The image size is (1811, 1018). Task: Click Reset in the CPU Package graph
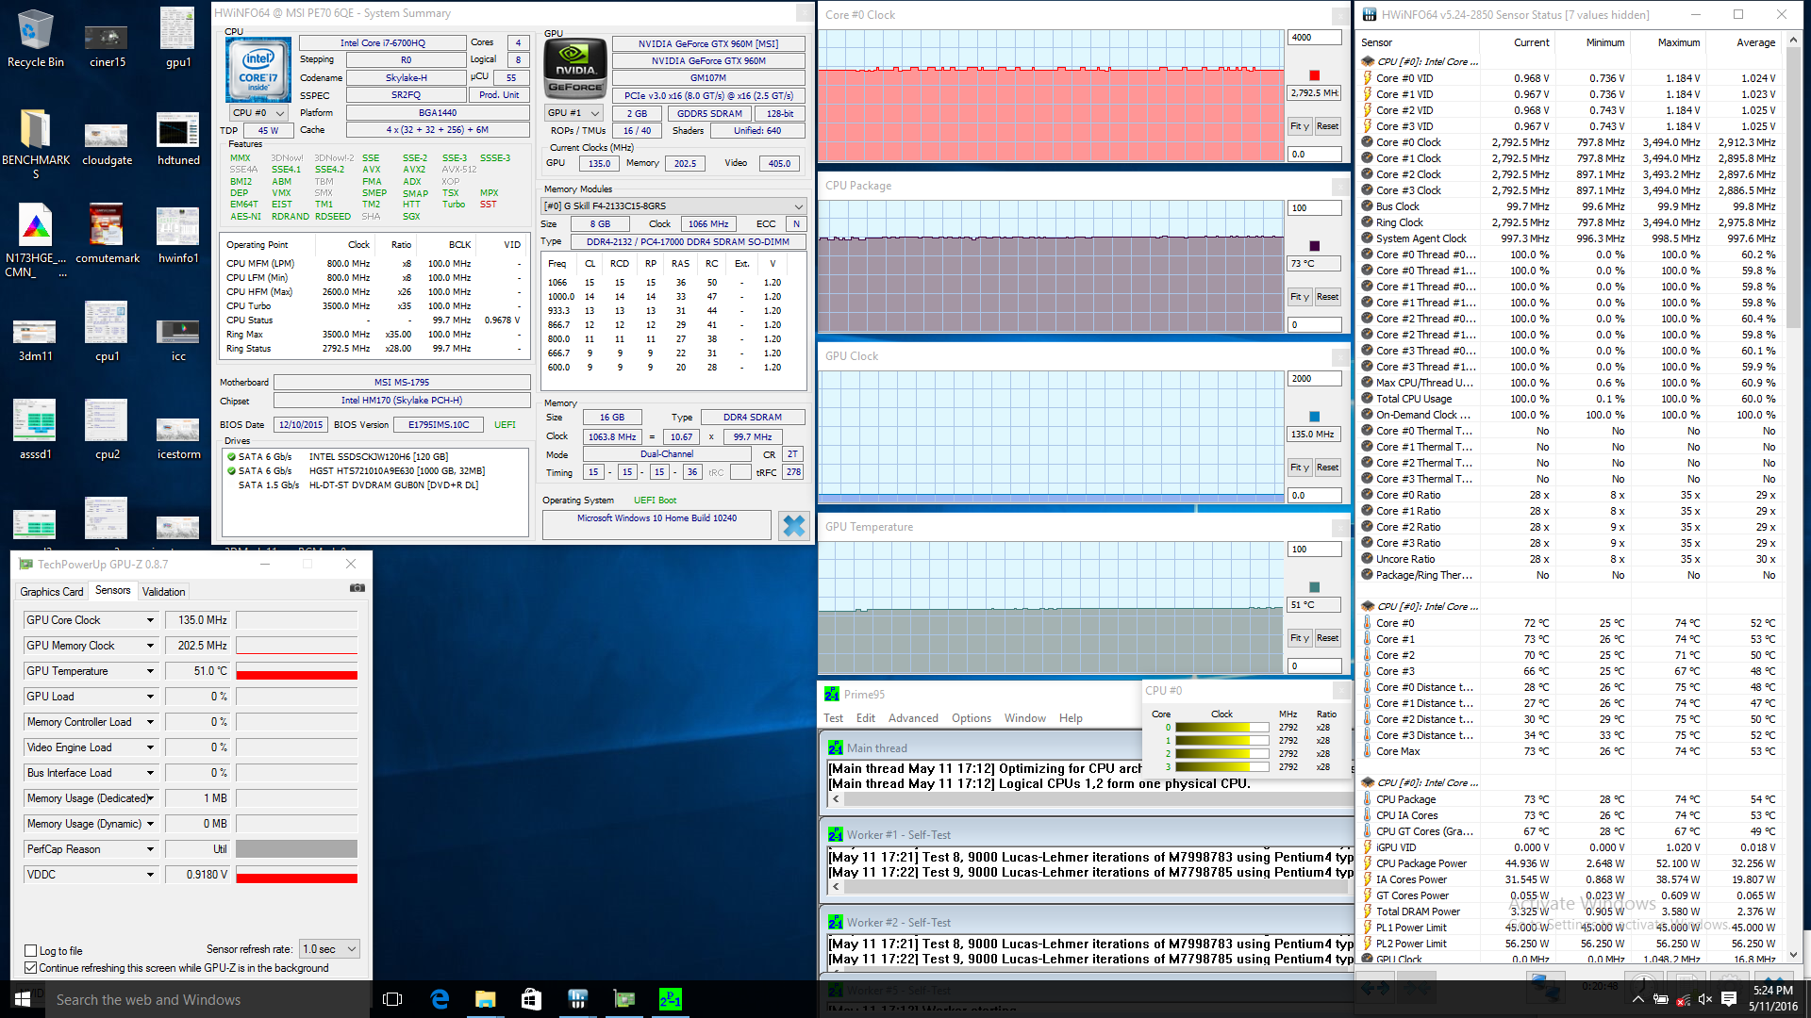pos(1327,297)
